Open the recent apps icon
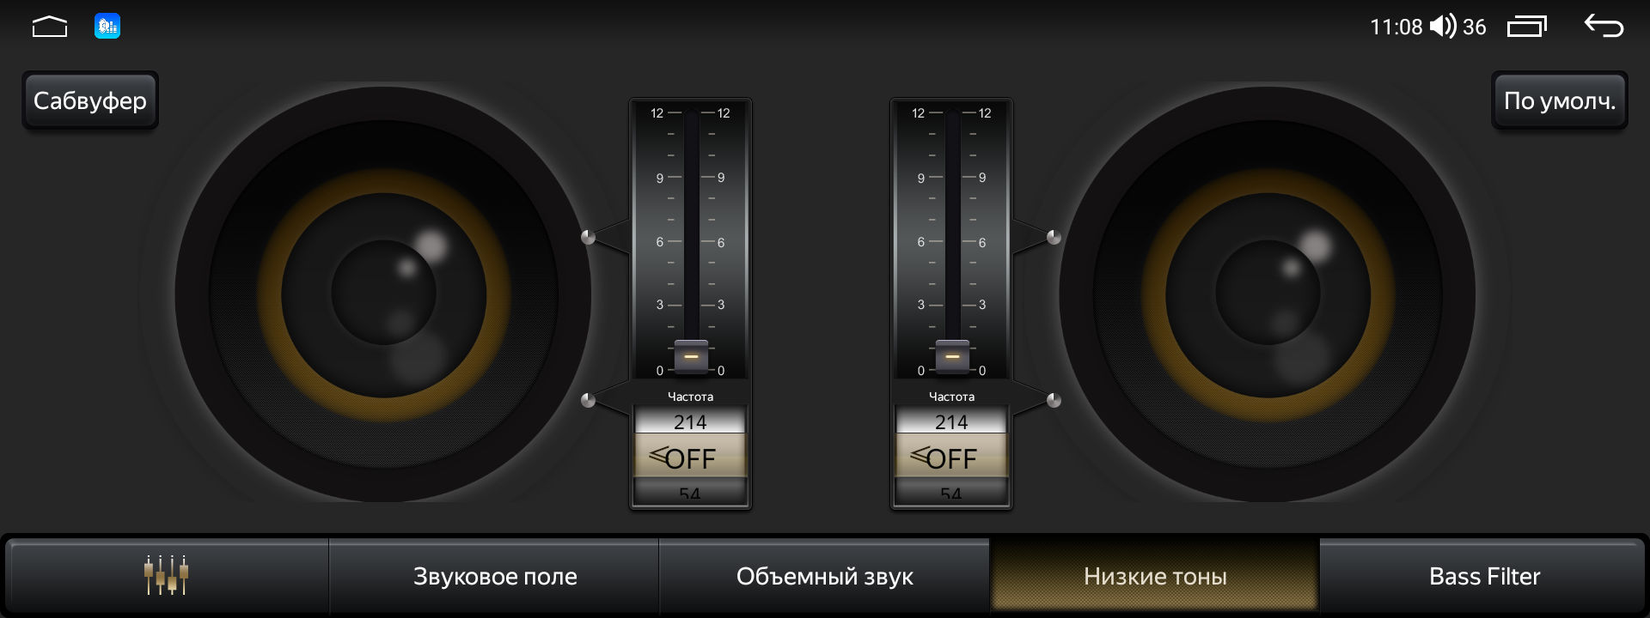 pos(1526,27)
